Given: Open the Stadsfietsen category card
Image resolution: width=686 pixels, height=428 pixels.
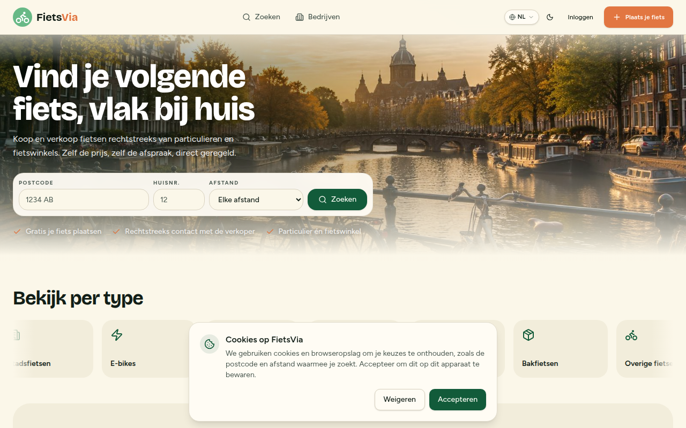Looking at the screenshot, I should point(53,349).
